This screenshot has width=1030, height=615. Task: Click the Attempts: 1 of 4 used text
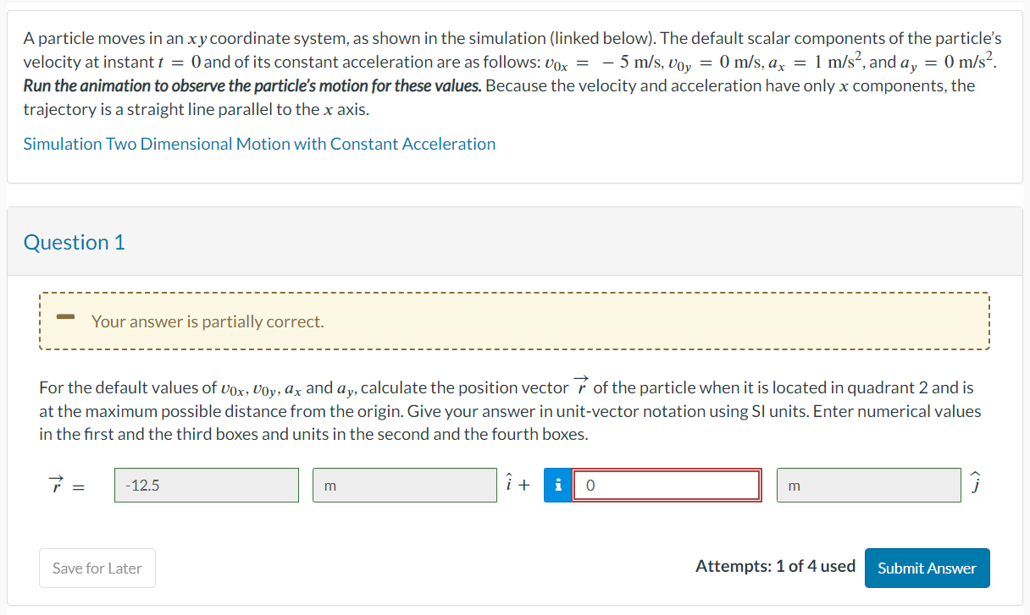point(775,566)
